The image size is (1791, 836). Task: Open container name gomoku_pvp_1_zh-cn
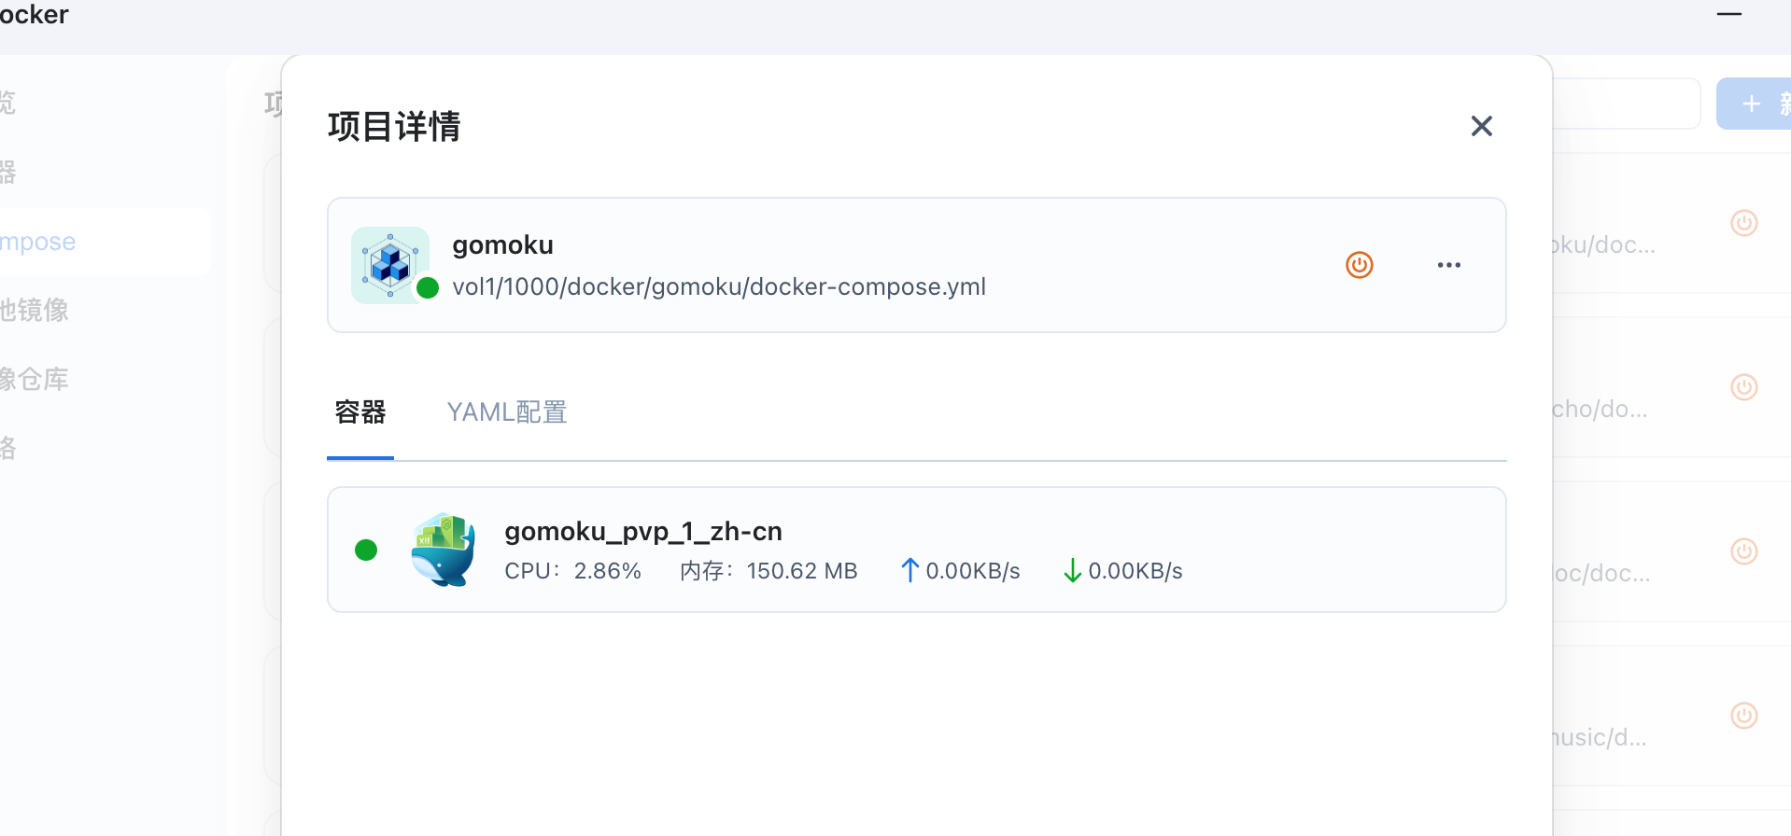642,531
